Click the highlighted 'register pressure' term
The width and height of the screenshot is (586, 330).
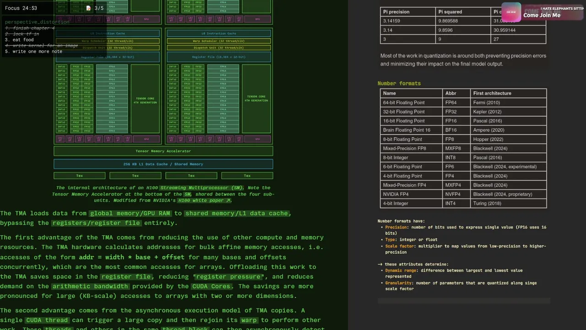229,276
